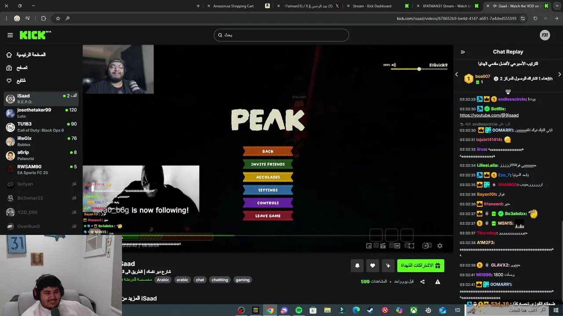
Task: Select the Arabic tag with capital A
Action: [x=163, y=280]
